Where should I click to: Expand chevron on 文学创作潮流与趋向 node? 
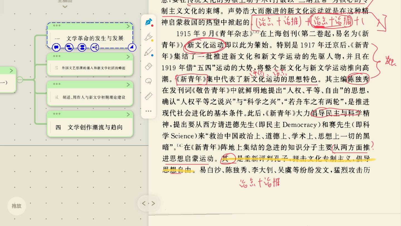[128, 114]
